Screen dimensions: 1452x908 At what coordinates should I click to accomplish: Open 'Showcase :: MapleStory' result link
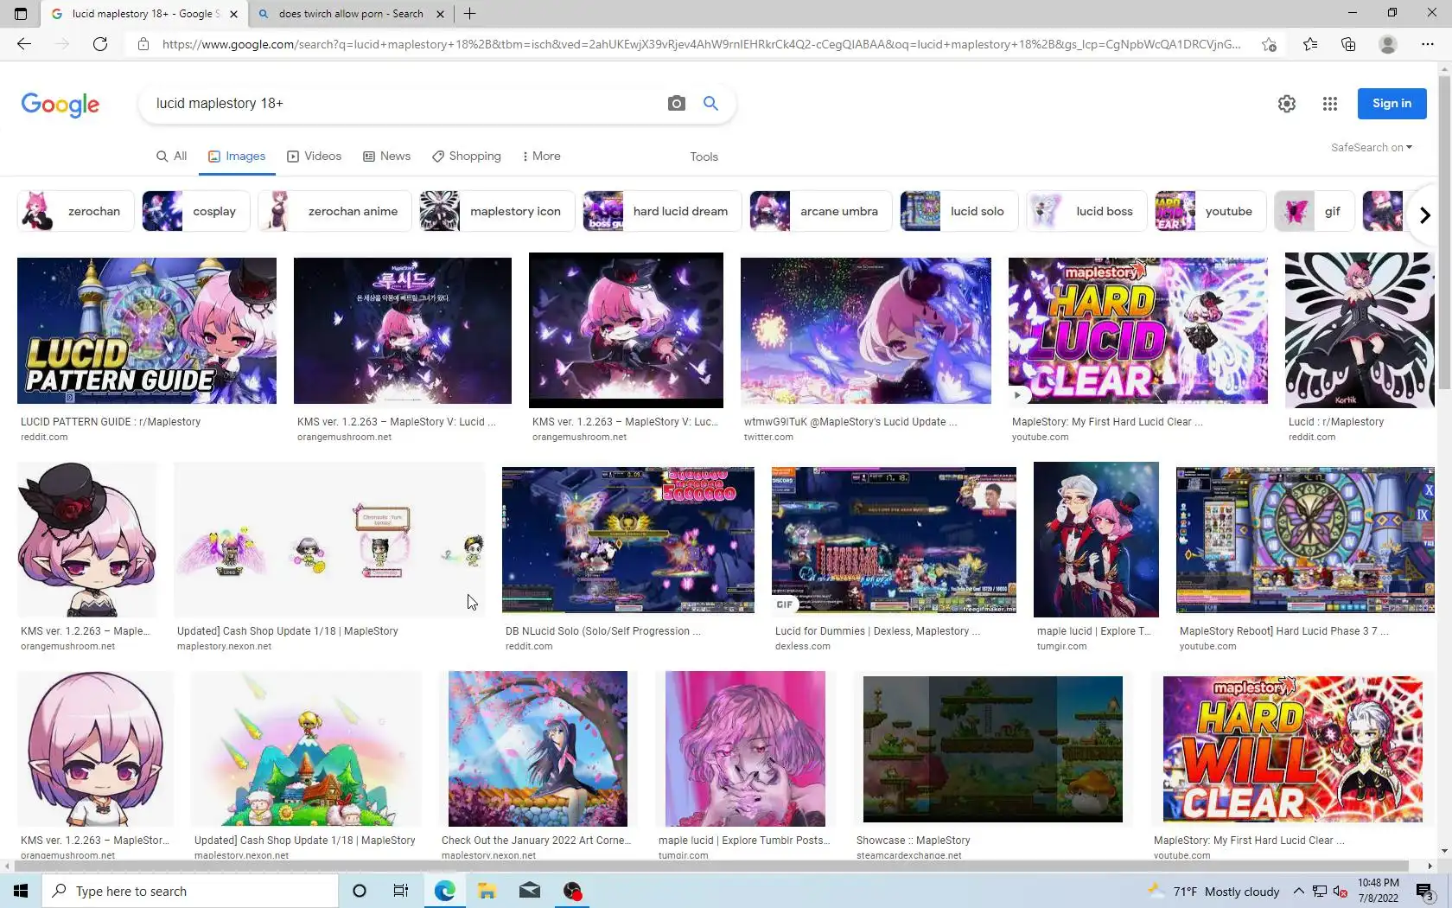(913, 841)
